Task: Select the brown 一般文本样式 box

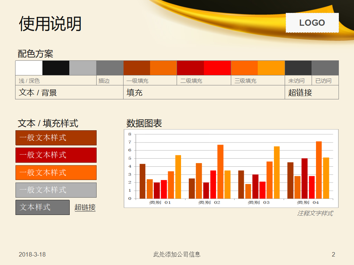Action: pyautogui.click(x=56, y=138)
